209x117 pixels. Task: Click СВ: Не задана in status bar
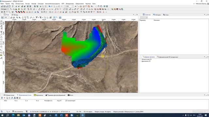pyautogui.click(x=88, y=111)
